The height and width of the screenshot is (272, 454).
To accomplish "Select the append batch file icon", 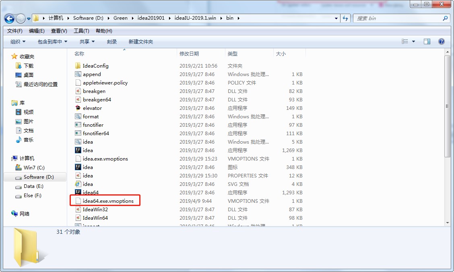I will [x=78, y=74].
